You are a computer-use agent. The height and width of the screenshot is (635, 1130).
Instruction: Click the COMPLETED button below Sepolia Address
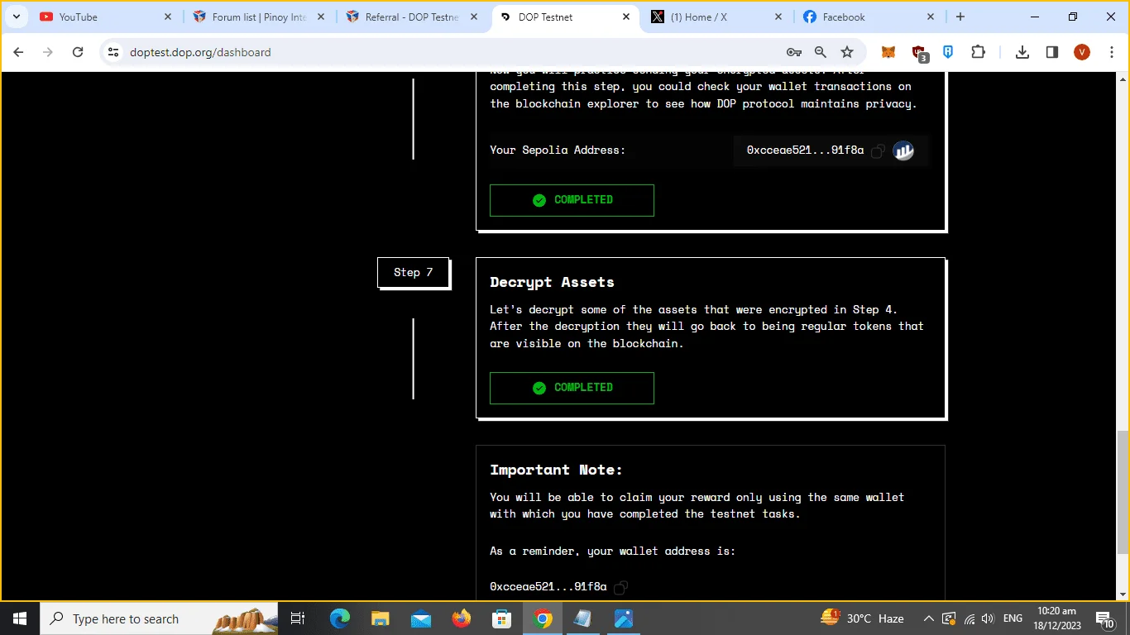point(572,200)
